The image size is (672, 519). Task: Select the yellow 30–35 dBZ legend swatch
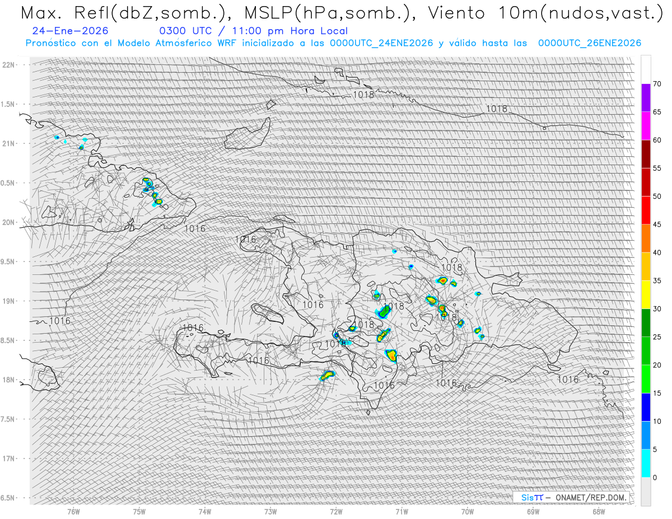pyautogui.click(x=646, y=294)
